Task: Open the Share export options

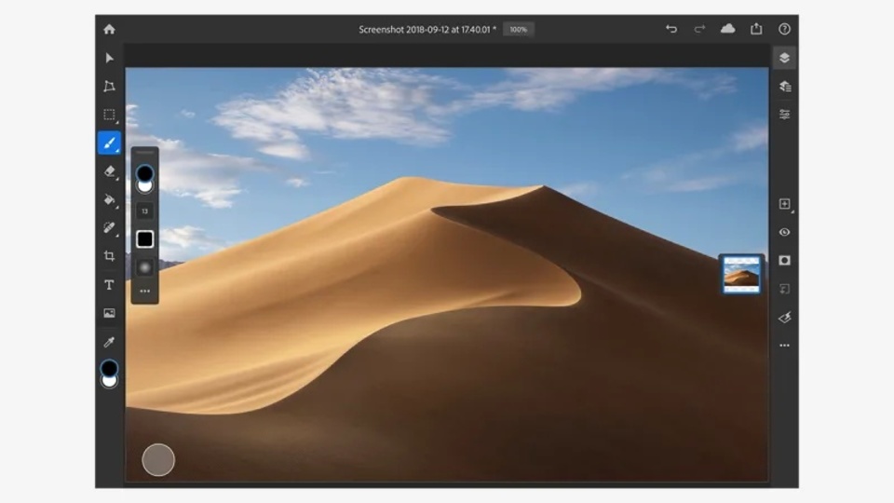Action: (756, 29)
